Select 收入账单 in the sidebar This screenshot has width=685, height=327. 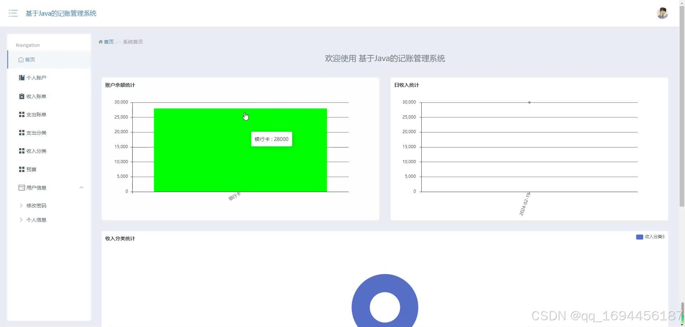click(x=36, y=96)
